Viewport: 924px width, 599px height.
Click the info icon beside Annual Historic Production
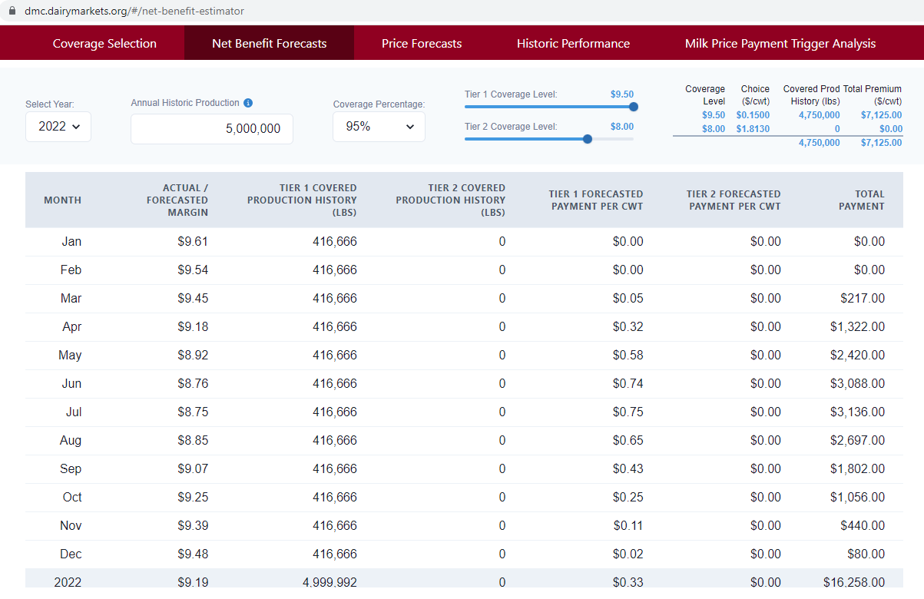tap(248, 103)
